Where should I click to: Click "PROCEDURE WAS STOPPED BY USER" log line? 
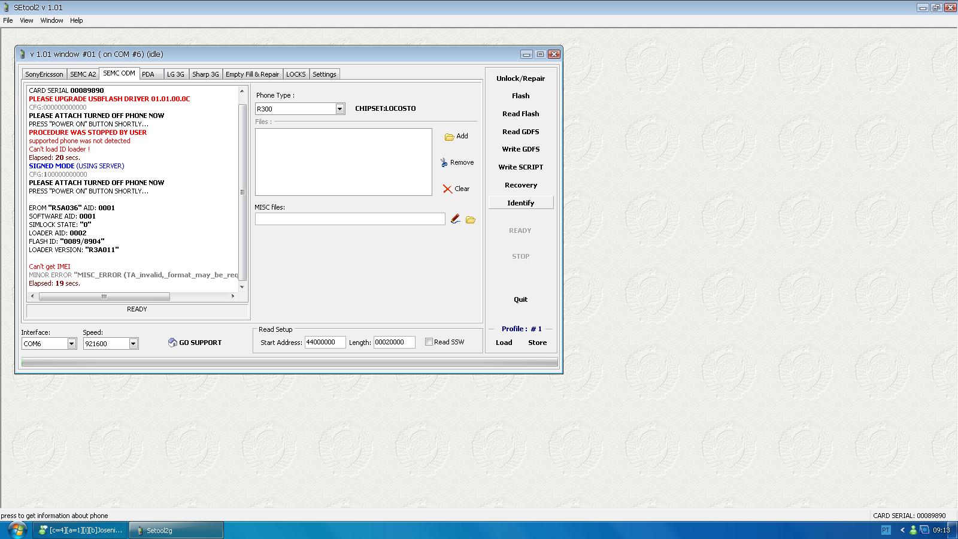click(x=88, y=132)
